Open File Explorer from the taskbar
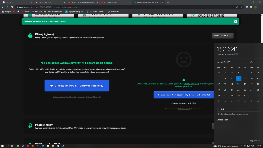 pos(53,146)
